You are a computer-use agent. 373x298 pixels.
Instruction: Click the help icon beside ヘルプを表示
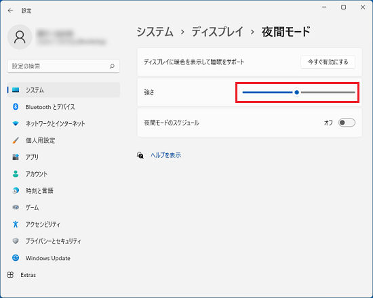[x=140, y=155]
